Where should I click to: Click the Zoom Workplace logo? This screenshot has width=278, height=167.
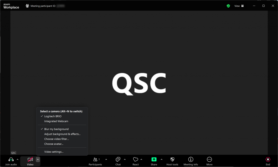[11, 6]
